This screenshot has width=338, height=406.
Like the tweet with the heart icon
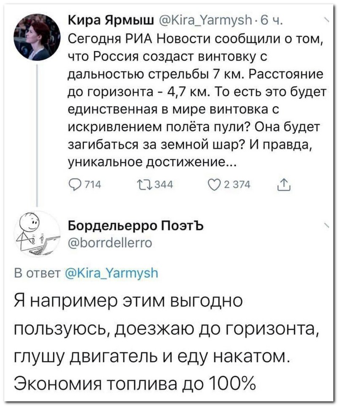214,184
